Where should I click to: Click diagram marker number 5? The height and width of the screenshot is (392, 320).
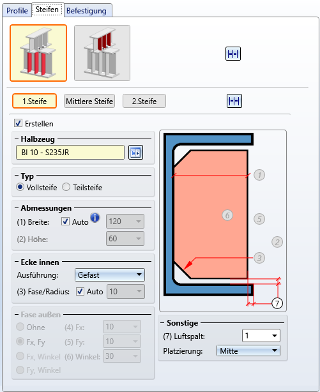(259, 219)
